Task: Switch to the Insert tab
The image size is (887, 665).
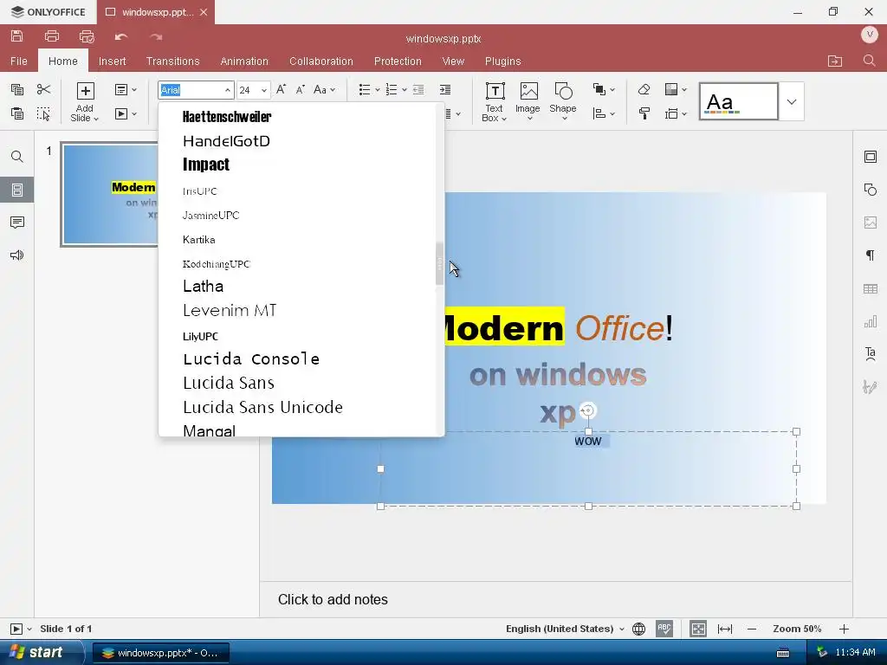Action: click(112, 61)
